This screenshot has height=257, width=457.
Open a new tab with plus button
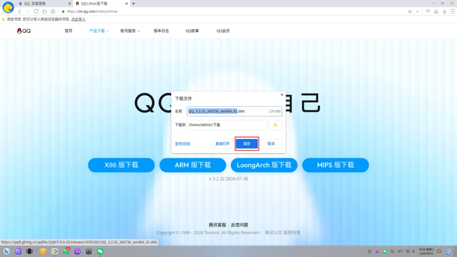click(x=133, y=3)
